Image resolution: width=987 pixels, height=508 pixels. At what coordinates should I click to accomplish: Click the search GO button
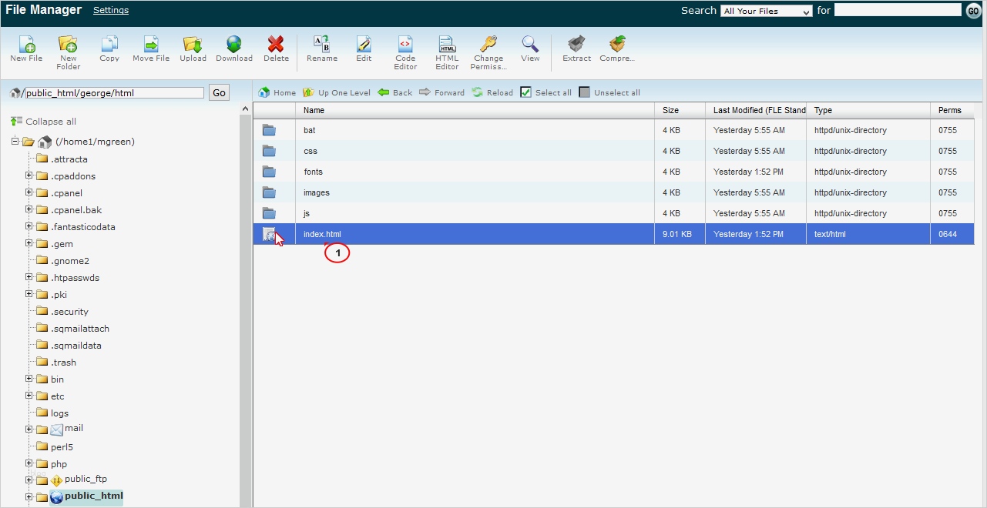coord(973,11)
